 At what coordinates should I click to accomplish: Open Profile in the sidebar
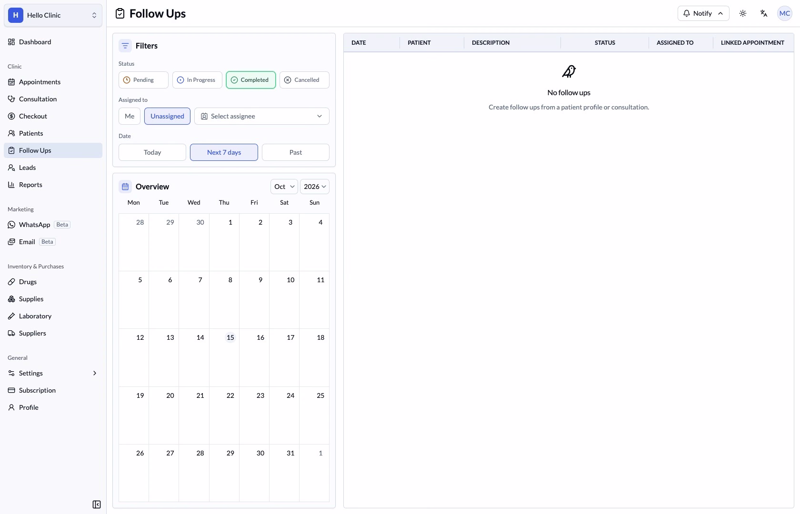click(x=53, y=407)
